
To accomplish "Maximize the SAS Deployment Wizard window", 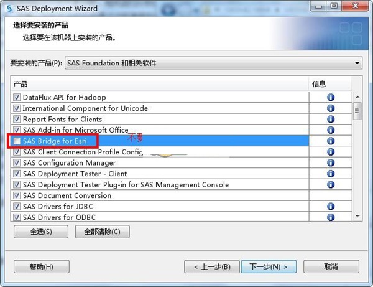I will 334,6.
